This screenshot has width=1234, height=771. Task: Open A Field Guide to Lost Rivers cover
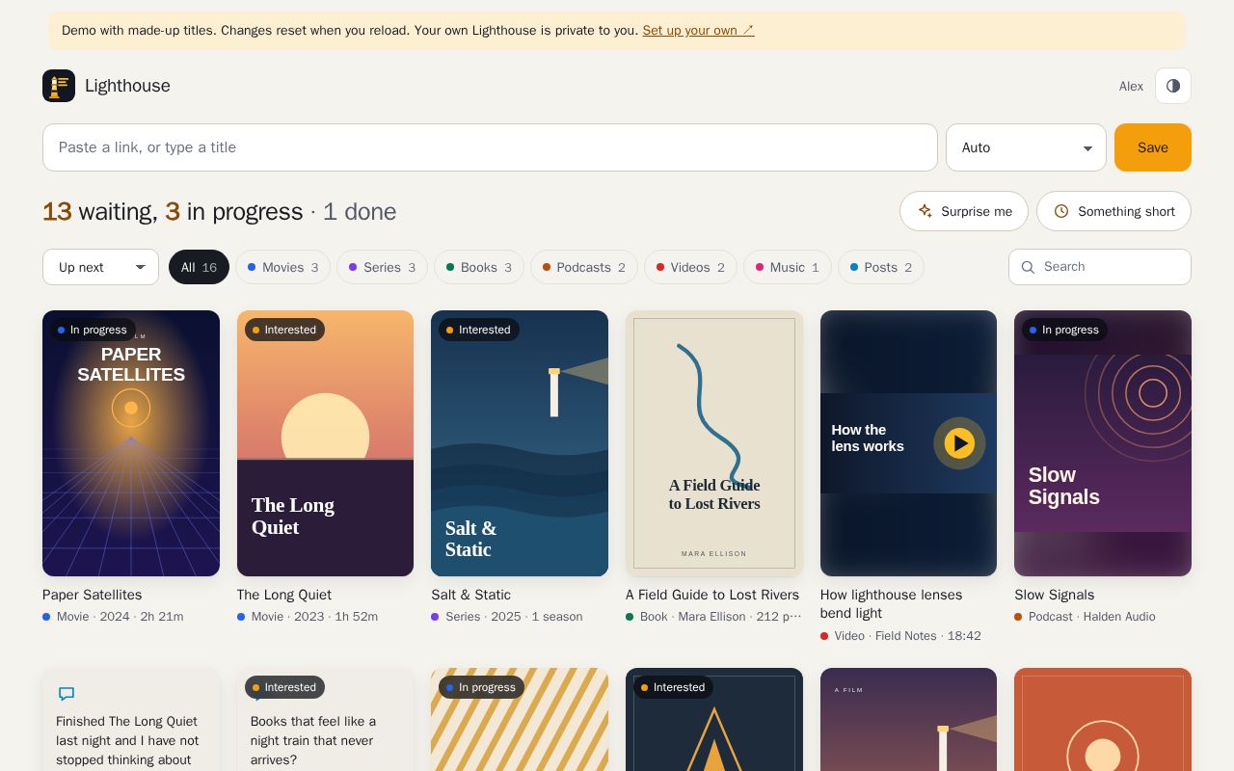[x=714, y=443]
